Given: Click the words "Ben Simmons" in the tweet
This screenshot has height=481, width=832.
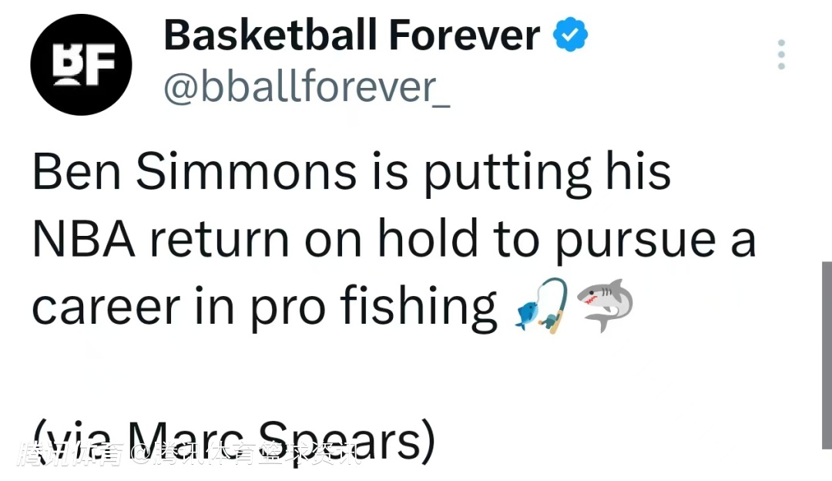Looking at the screenshot, I should (194, 173).
